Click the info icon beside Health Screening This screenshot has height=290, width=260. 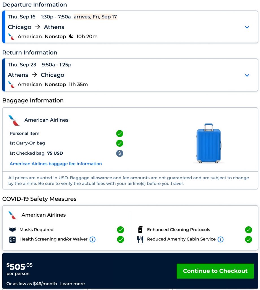tap(92, 239)
